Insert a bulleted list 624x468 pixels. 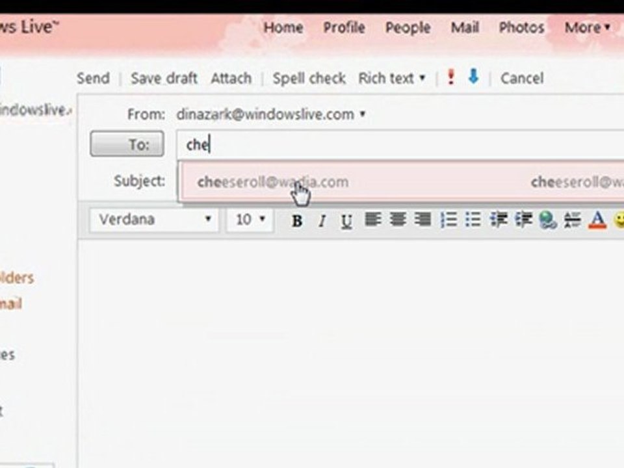click(x=473, y=219)
